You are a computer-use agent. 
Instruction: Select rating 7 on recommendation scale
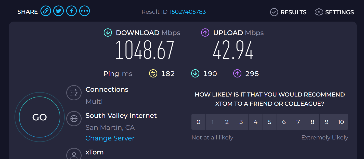(x=298, y=122)
